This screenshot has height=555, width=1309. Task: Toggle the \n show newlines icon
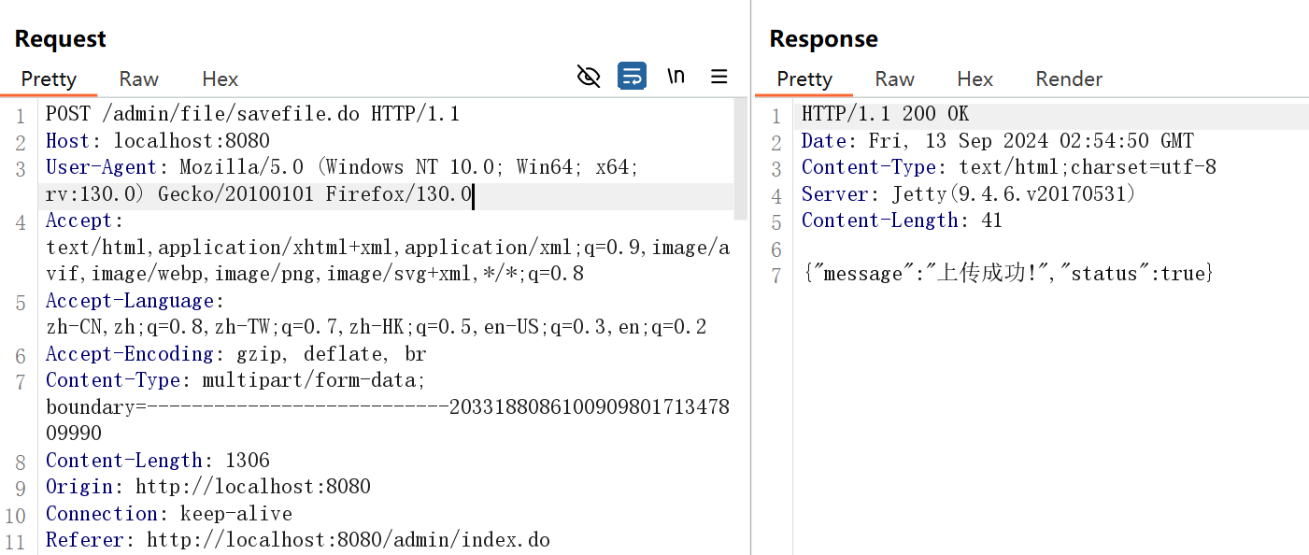click(x=676, y=77)
